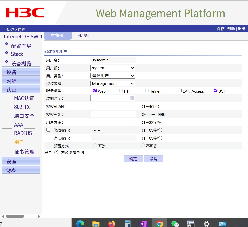Open the expiration date calendar picker

click(132, 98)
